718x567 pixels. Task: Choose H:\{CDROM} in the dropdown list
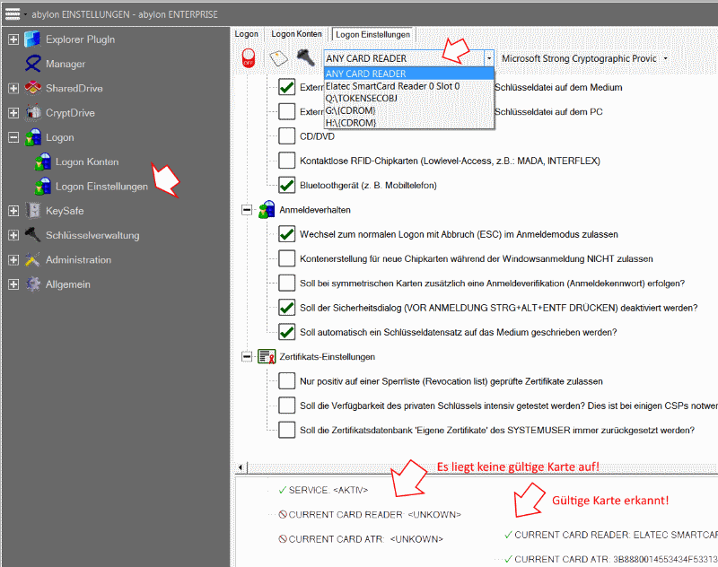(x=409, y=123)
